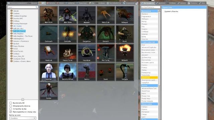214x120 pixels.
Task: Click the search magnifier icon
Action: (36, 7)
